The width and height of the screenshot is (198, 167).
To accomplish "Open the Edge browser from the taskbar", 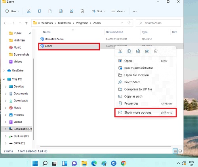I will 94,163.
